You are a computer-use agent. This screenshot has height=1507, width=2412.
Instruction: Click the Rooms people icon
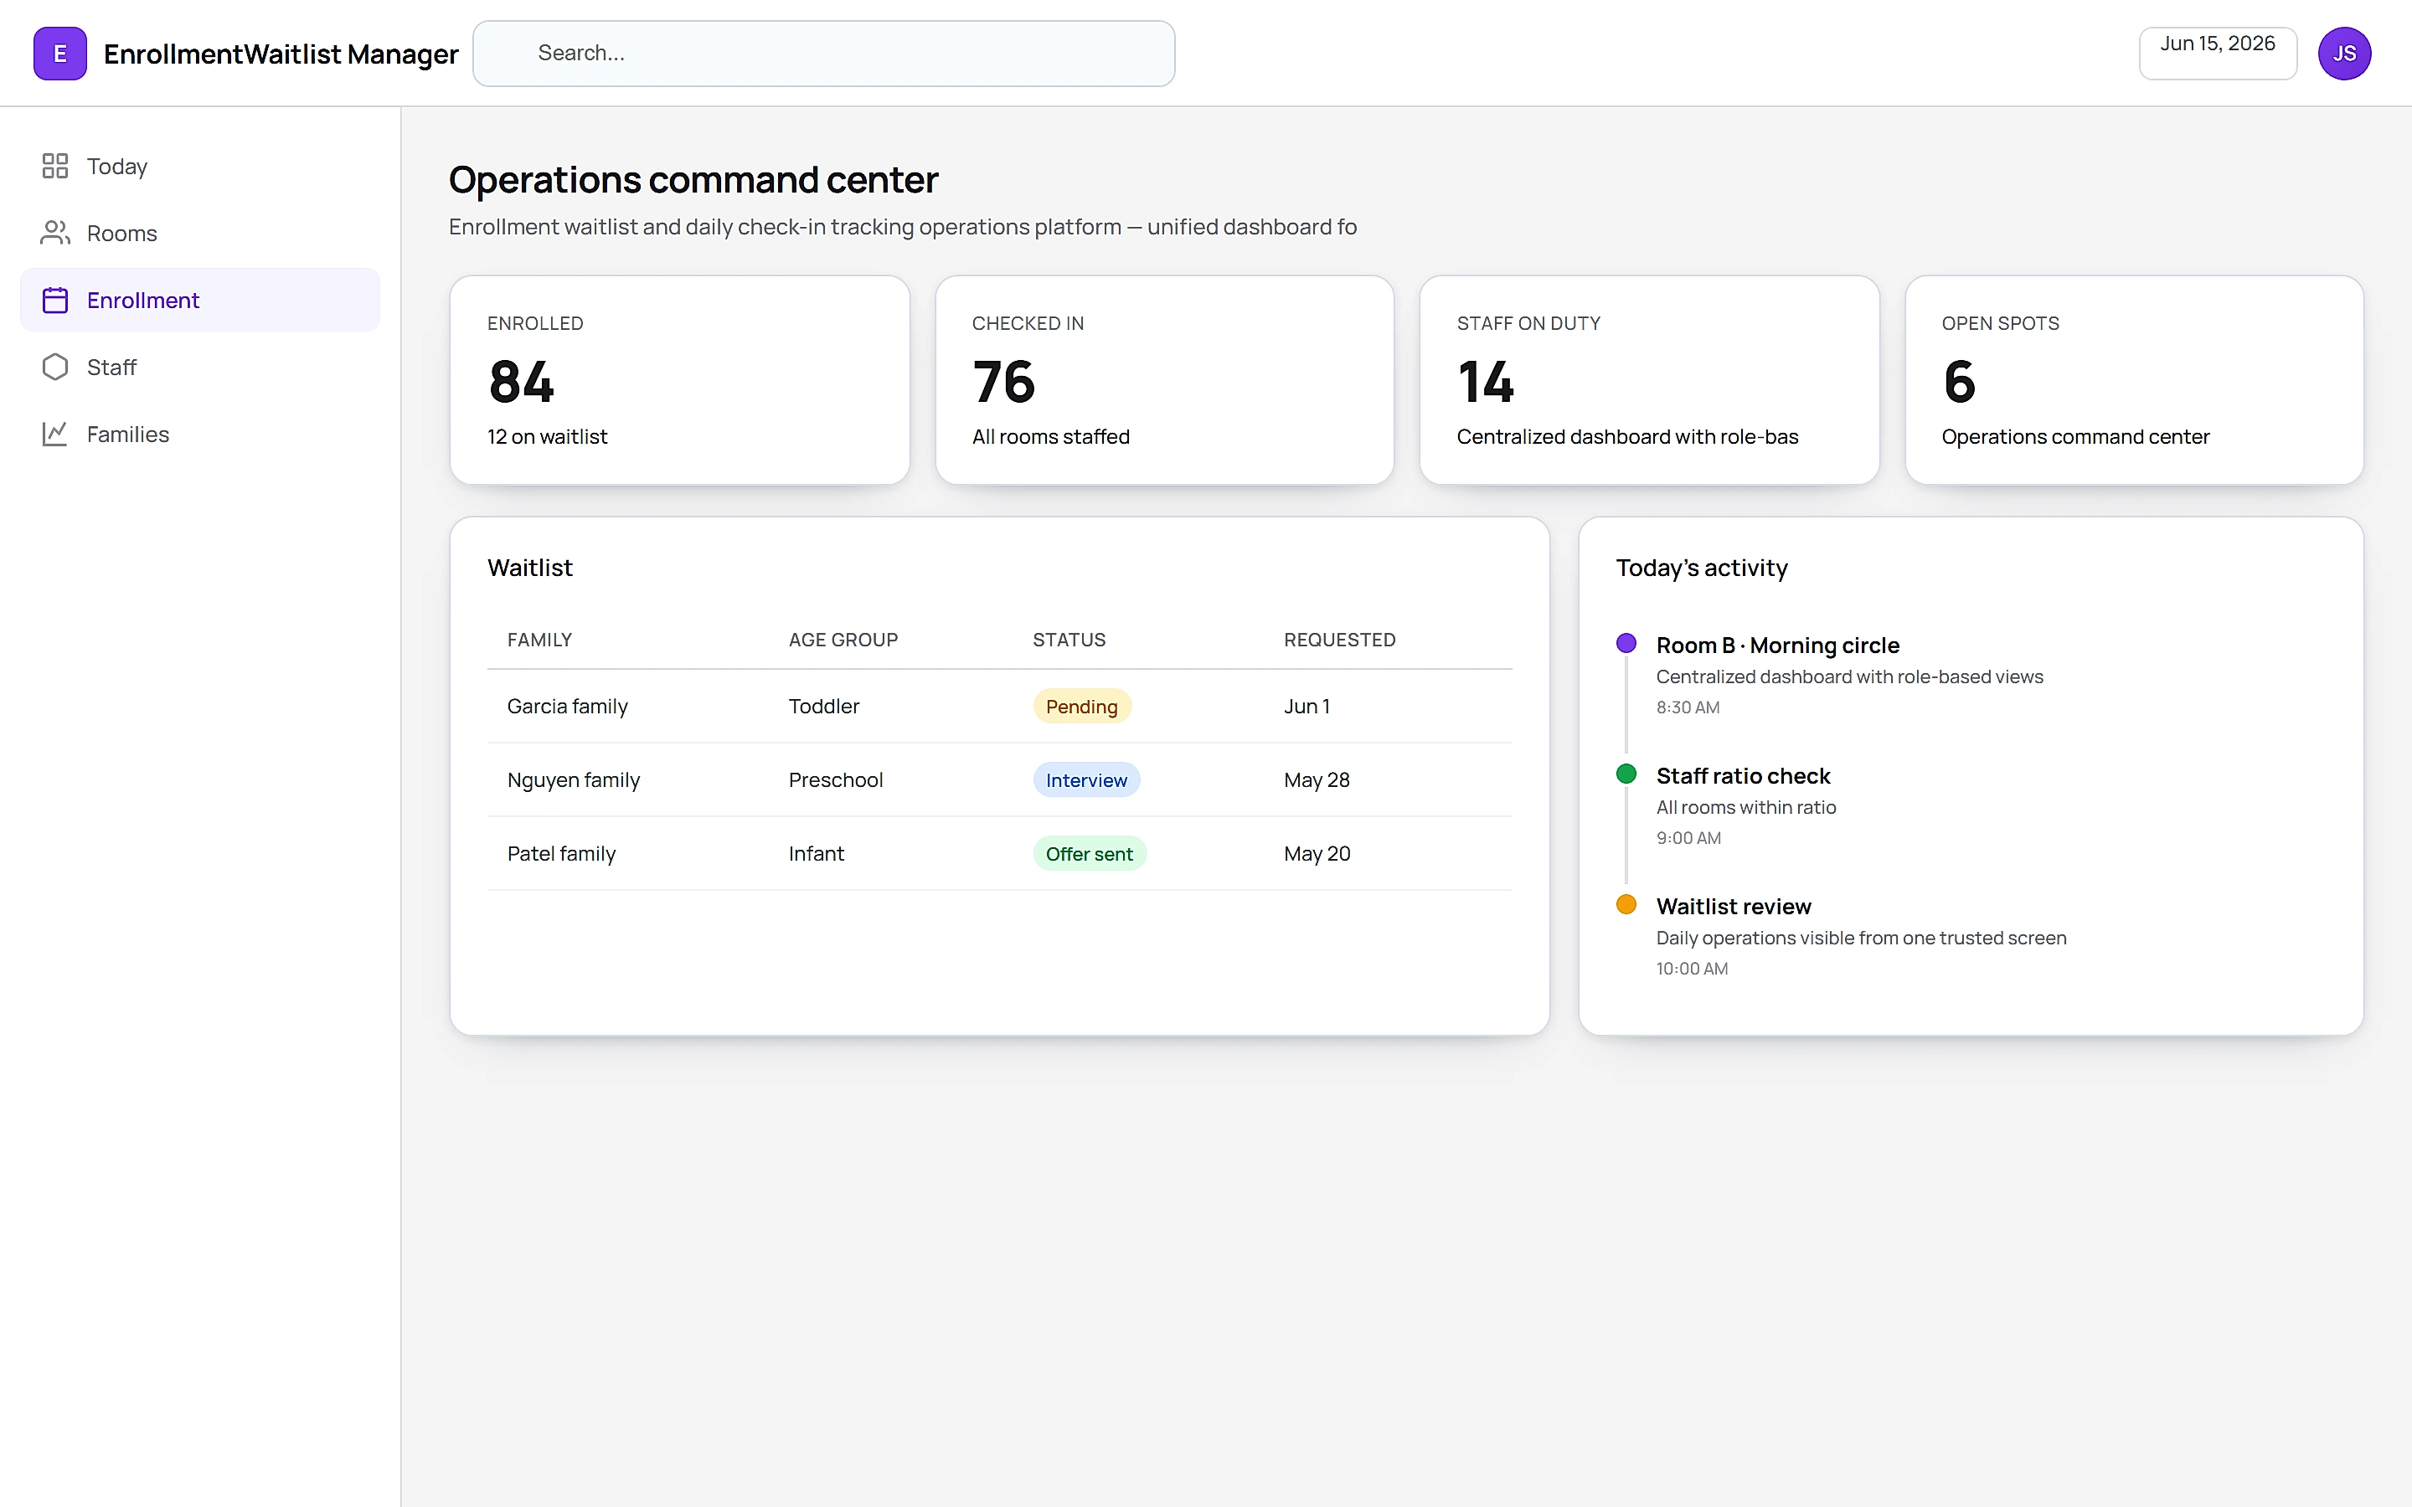pyautogui.click(x=54, y=232)
